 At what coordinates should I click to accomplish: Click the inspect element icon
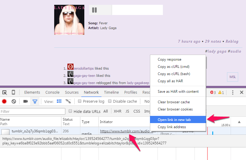[5, 92]
